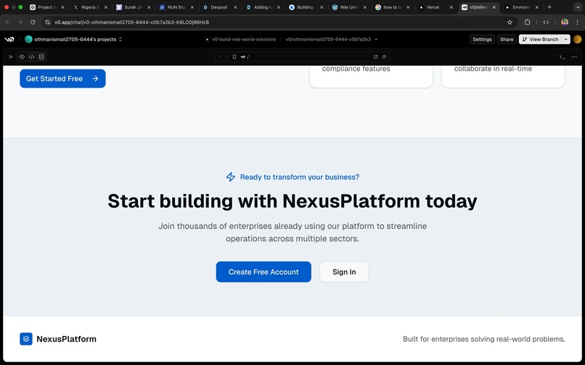This screenshot has height=365, width=585.
Task: Switch to Project tab
Action: click(46, 7)
